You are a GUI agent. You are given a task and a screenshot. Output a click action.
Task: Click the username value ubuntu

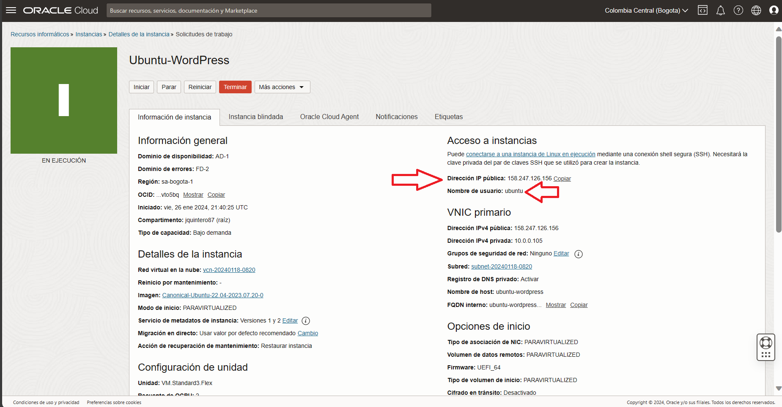coord(514,191)
